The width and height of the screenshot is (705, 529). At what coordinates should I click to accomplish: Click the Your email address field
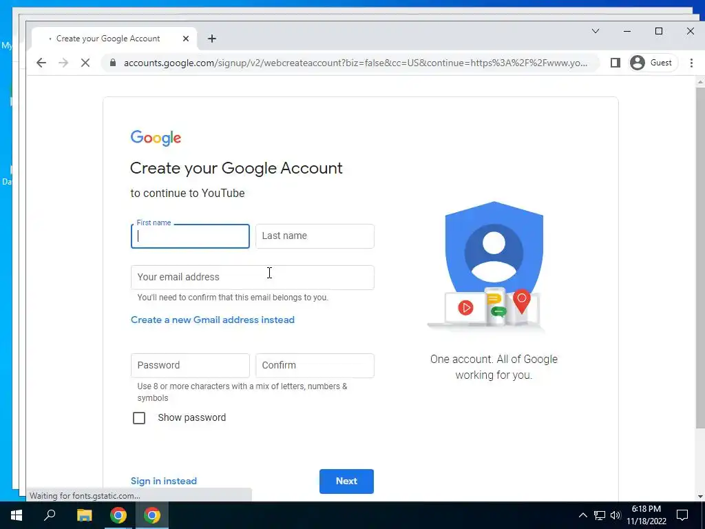[252, 277]
